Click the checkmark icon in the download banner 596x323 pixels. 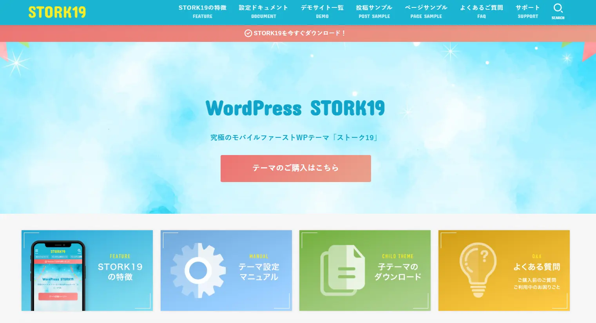pos(248,33)
